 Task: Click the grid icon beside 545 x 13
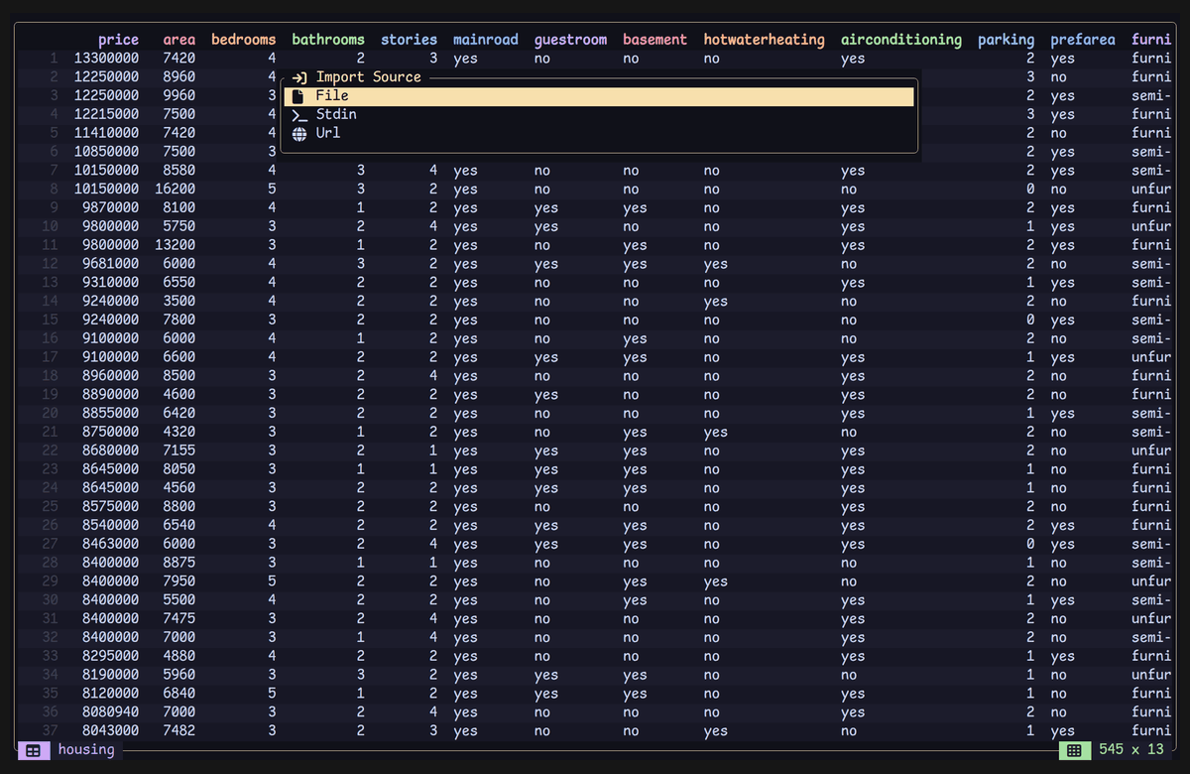(x=1074, y=750)
